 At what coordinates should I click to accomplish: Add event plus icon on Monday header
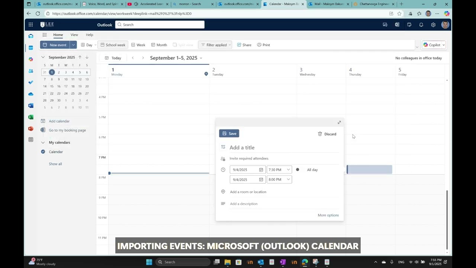point(206,74)
